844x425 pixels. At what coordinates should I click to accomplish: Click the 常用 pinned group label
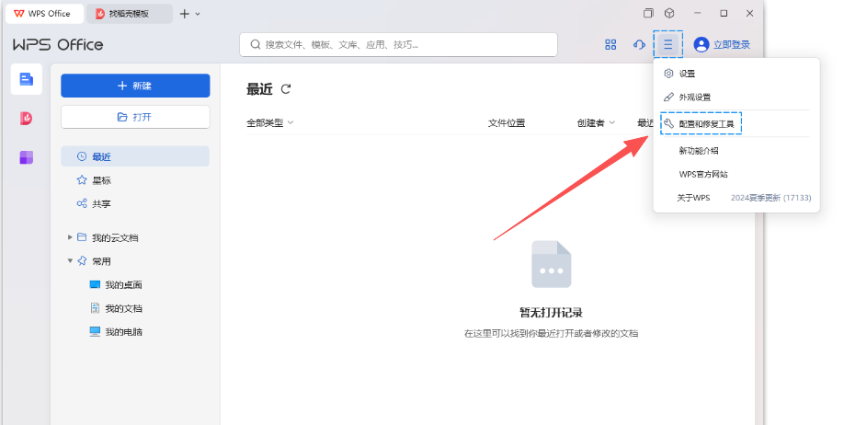[x=102, y=261]
